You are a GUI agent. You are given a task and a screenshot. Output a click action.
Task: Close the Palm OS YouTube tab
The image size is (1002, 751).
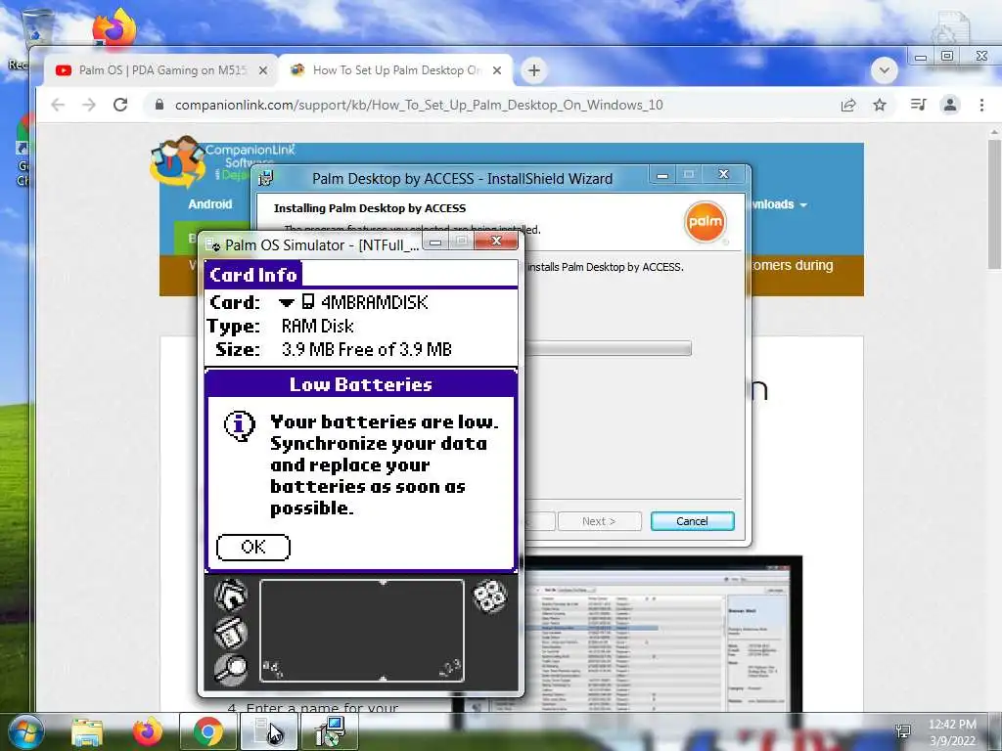(x=262, y=70)
